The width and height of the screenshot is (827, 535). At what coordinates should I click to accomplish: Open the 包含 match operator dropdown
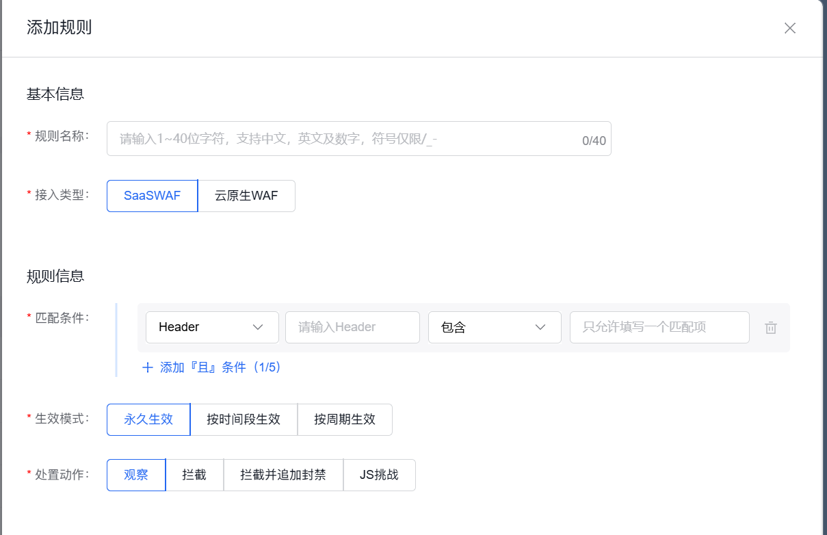pyautogui.click(x=495, y=327)
